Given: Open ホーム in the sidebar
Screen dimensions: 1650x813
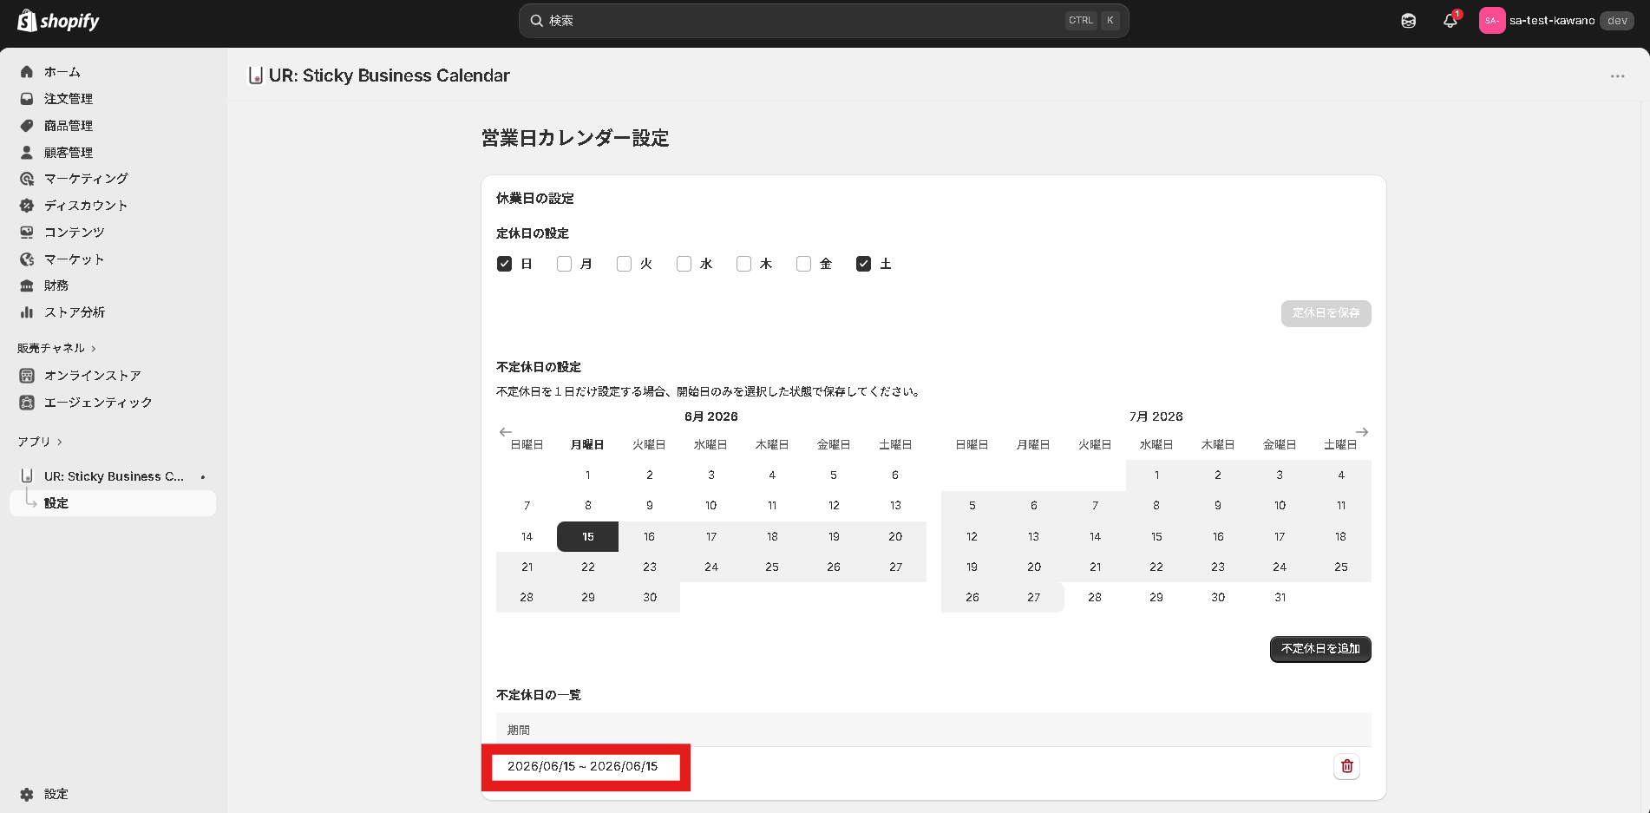Looking at the screenshot, I should coord(113,72).
